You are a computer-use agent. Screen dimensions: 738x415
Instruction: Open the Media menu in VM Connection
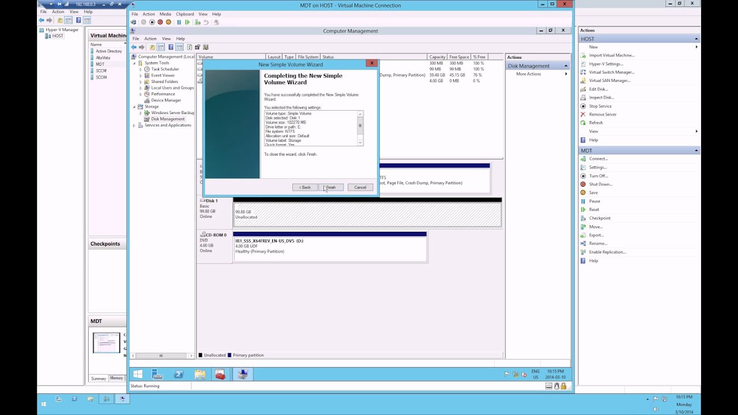pos(165,14)
